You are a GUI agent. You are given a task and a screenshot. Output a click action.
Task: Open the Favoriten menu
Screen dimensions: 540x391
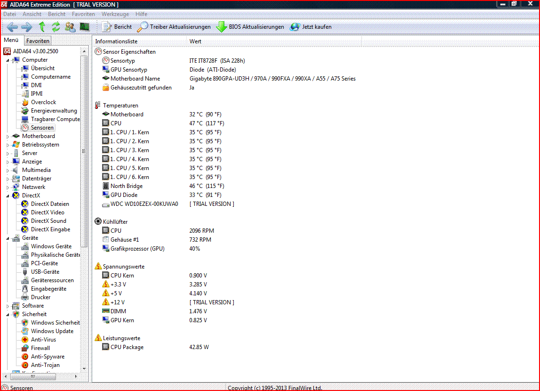83,14
